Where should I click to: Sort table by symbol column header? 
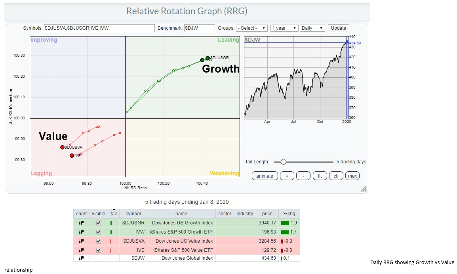tap(133, 214)
